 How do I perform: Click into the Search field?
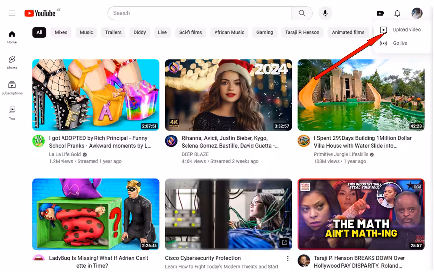[x=199, y=13]
